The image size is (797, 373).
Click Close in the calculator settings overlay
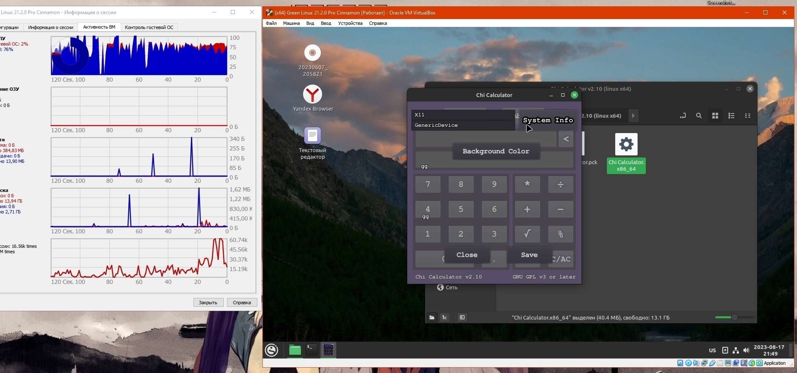(467, 255)
